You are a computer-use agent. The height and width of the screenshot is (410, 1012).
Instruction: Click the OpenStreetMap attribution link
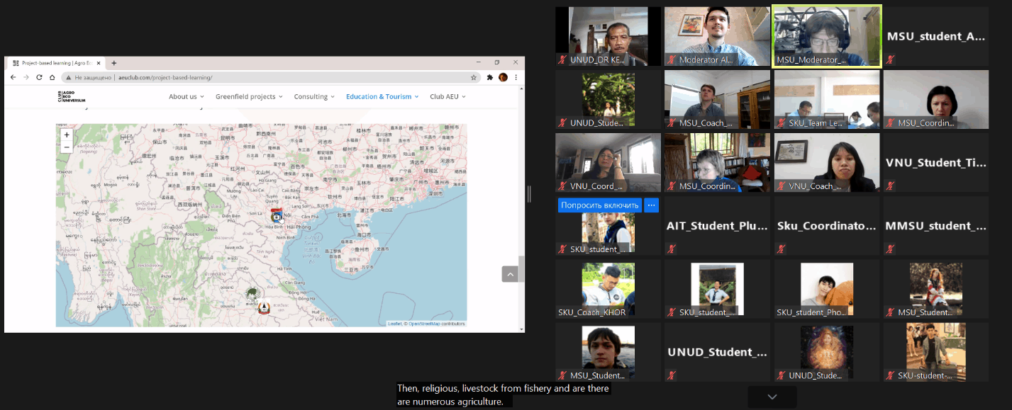coord(423,324)
